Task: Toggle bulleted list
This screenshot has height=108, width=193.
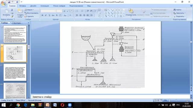Action: (77, 11)
